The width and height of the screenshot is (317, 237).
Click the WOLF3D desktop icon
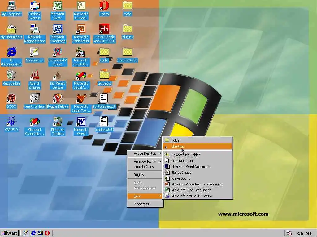(x=11, y=124)
